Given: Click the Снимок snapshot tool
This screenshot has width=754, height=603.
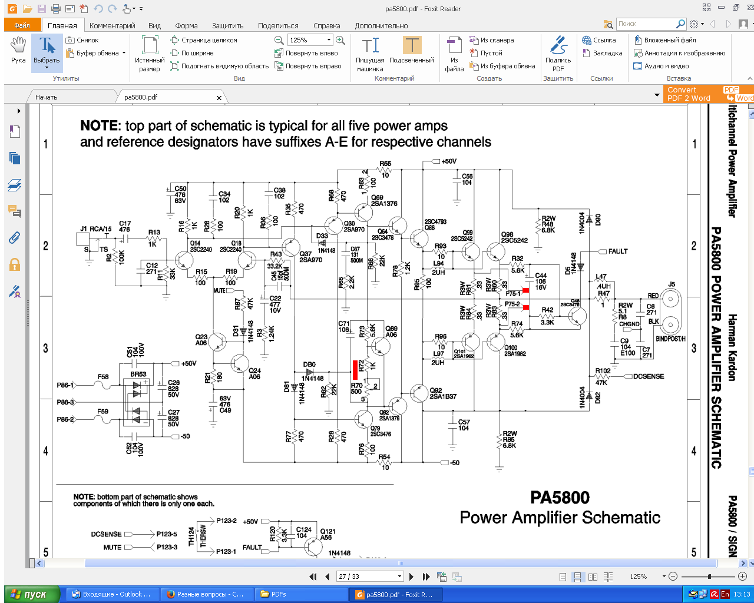Looking at the screenshot, I should pyautogui.click(x=82, y=40).
